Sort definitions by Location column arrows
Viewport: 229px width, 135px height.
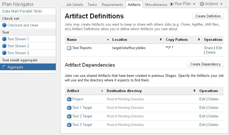161,39
